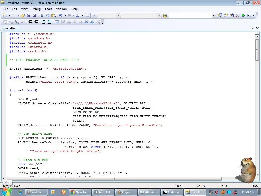Click the horizontal scrollbar thumb

click(x=114, y=179)
